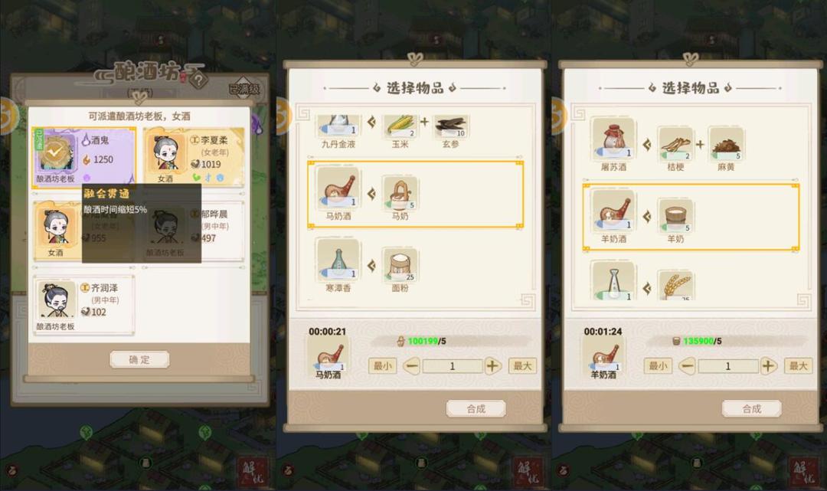This screenshot has width=827, height=491.
Task: Select the checked 酒鬼 character card
Action: click(84, 156)
